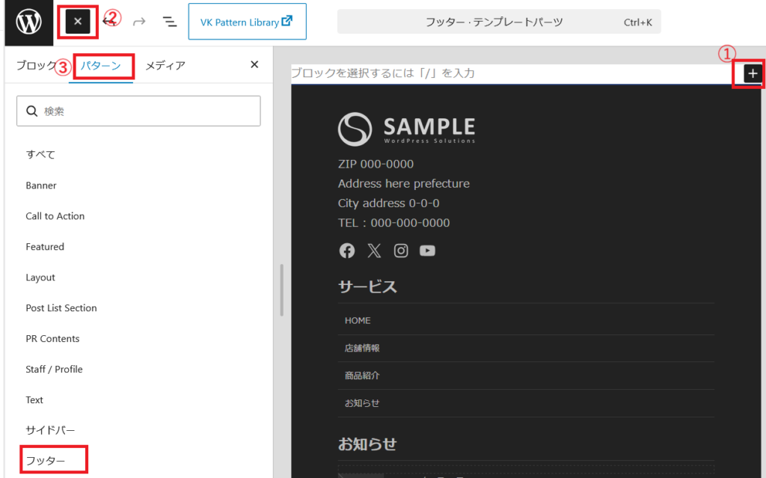This screenshot has width=766, height=478.
Task: Click the Instagram social icon
Action: [401, 251]
